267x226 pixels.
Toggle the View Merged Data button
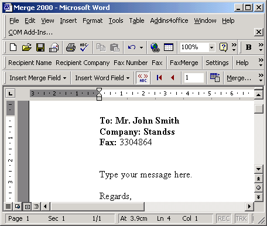coord(143,78)
